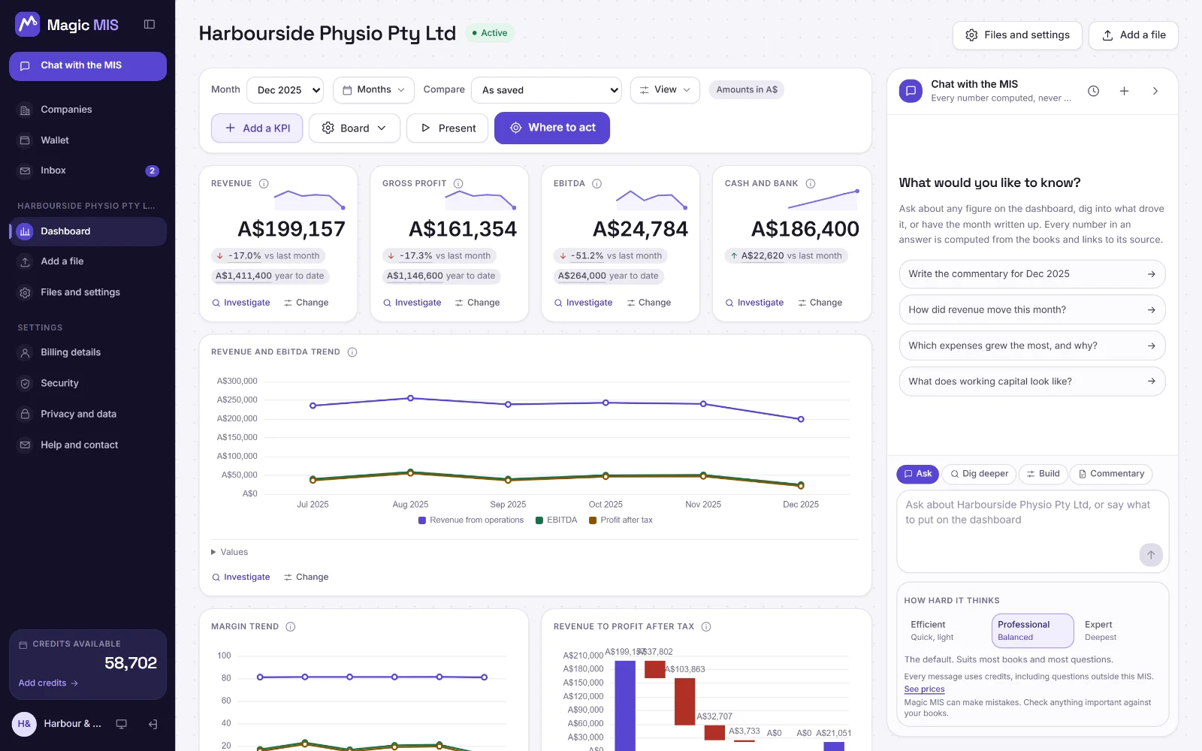The height and width of the screenshot is (751, 1202).
Task: Click the sign-out icon at sidebar bottom
Action: coord(153,724)
